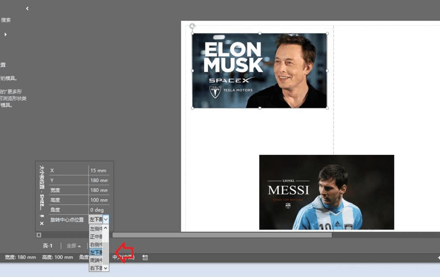Collapse the Shapes pane with the left chevron
This screenshot has height=277, width=440.
coord(27,8)
